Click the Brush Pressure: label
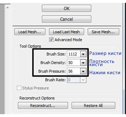This screenshot has width=126, height=117. 52,71
